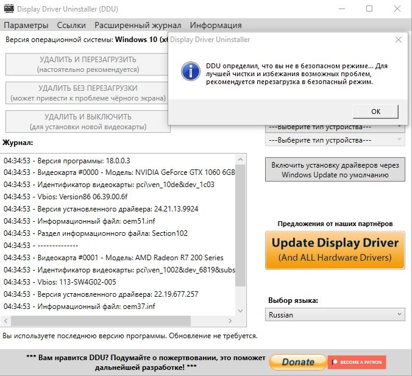The height and width of the screenshot is (376, 412).
Task: Click УДАЛИТЬ И ПЕРЕЗАГРУЗИТЬ button
Action: tap(87, 65)
